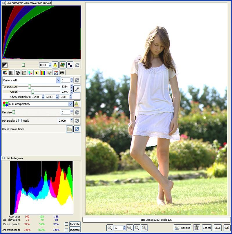The height and width of the screenshot is (234, 232).
Task: Apply interpolation settings with the brush icon
Action: point(76,104)
